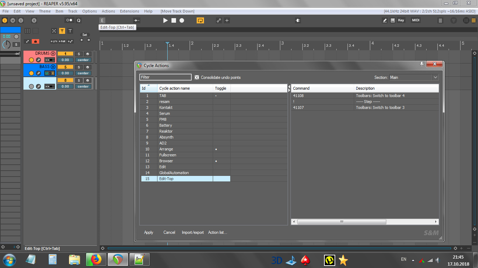Open the File menu

5,11
